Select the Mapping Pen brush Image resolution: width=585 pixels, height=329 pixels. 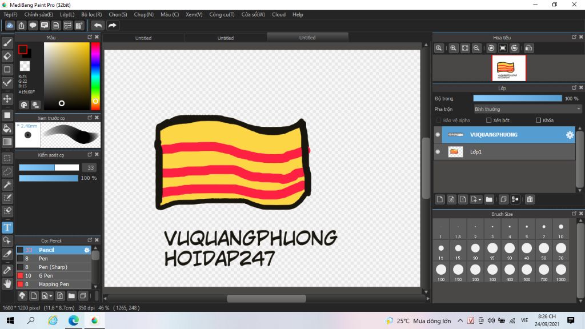pos(53,284)
